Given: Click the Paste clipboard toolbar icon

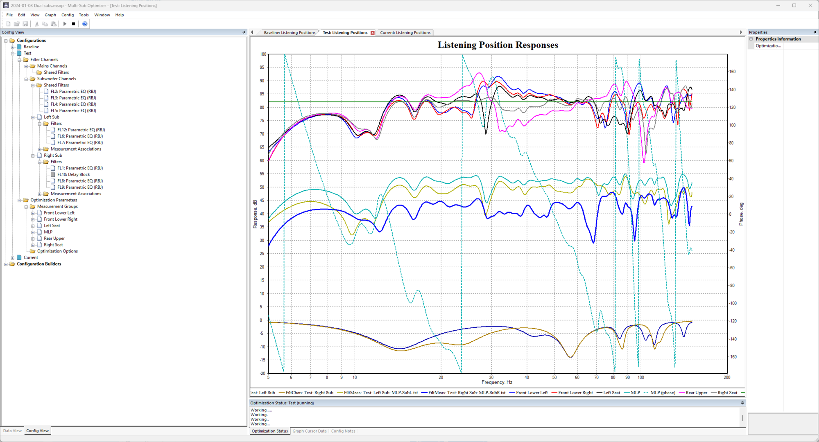Looking at the screenshot, I should 54,24.
